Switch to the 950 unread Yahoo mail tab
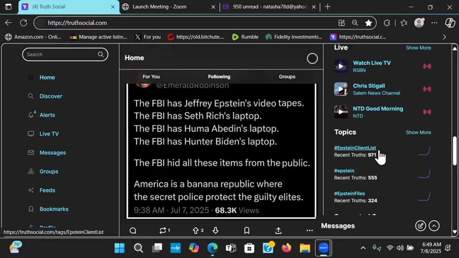Image resolution: width=459 pixels, height=258 pixels. 269,7
